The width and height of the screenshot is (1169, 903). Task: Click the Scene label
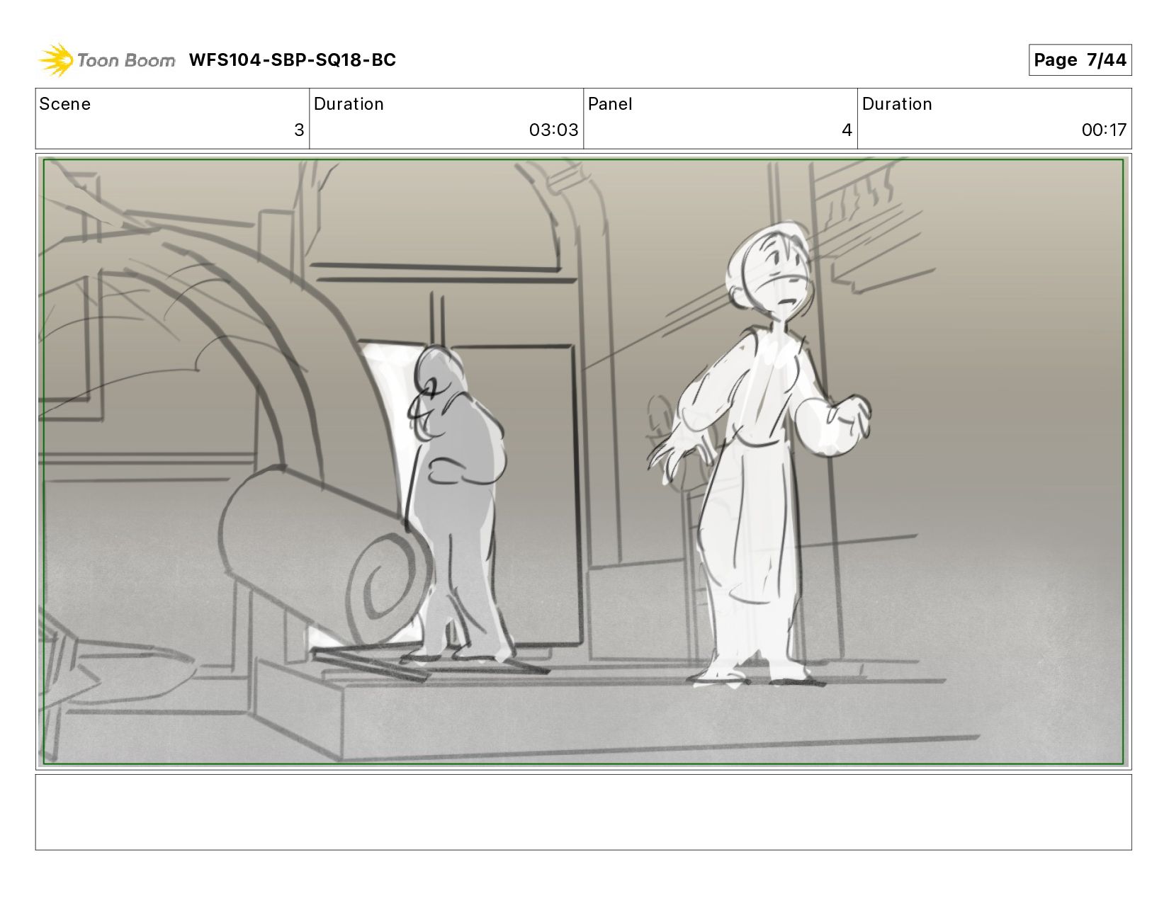[64, 104]
